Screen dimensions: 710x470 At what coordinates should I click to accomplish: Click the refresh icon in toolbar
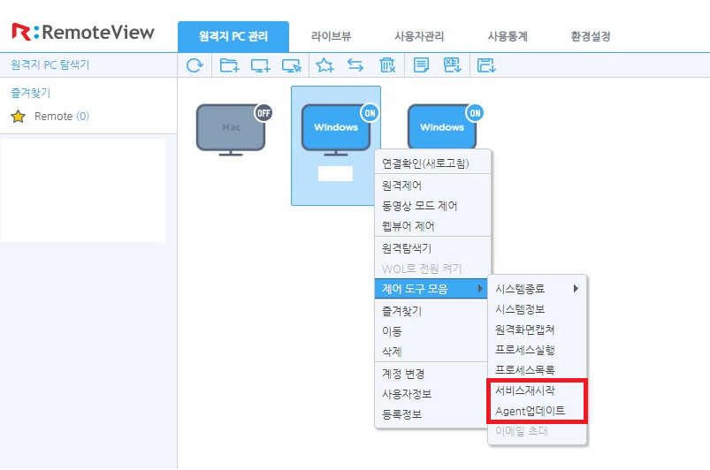pos(195,64)
